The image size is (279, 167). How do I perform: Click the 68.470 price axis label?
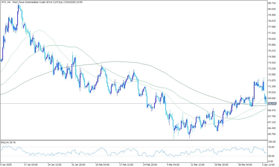[272, 110]
